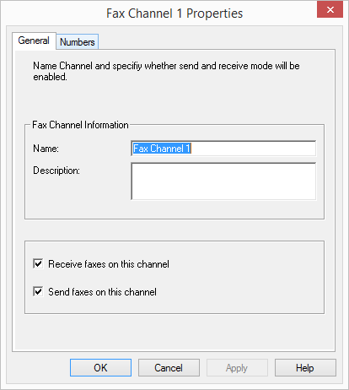Click the Receive faxes on this channel label
This screenshot has width=349, height=390.
click(x=109, y=264)
